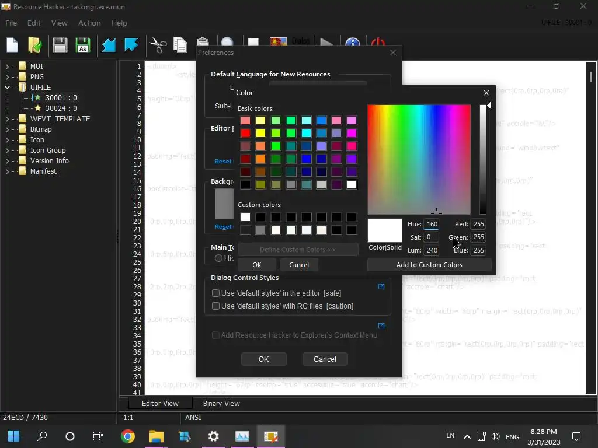Select the gray custom color swatch
598x448 pixels.
click(261, 230)
